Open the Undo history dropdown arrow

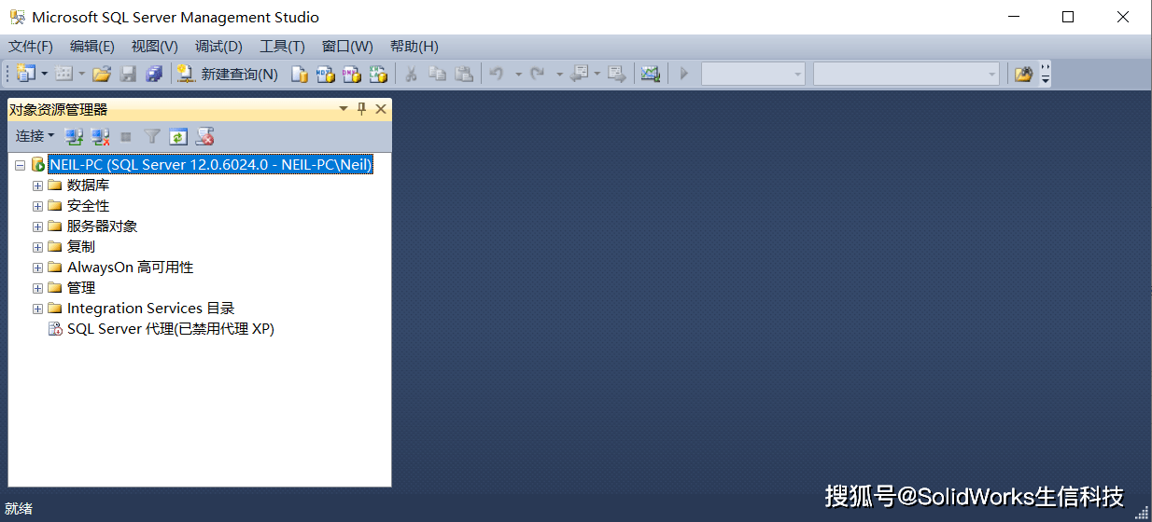coord(518,74)
